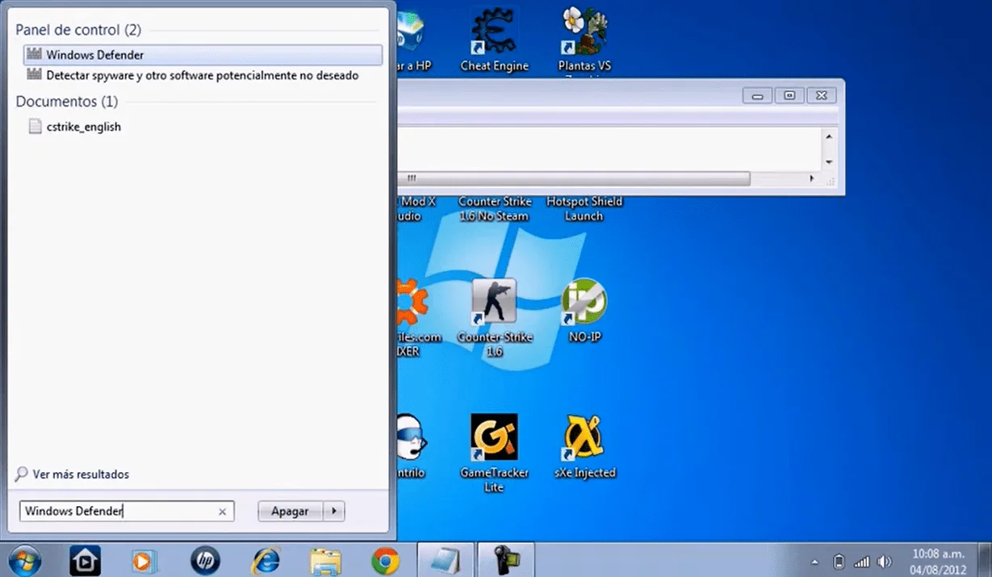The height and width of the screenshot is (577, 992).
Task: Click Ver más resultados link
Action: (x=80, y=475)
